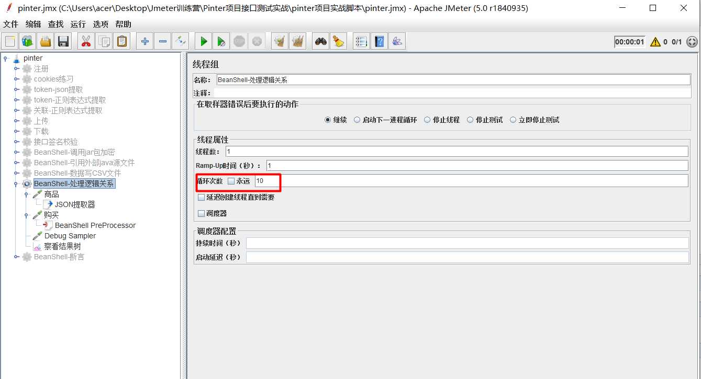Image resolution: width=701 pixels, height=379 pixels.
Task: Select JSON提取器 in the tree
Action: pos(75,204)
